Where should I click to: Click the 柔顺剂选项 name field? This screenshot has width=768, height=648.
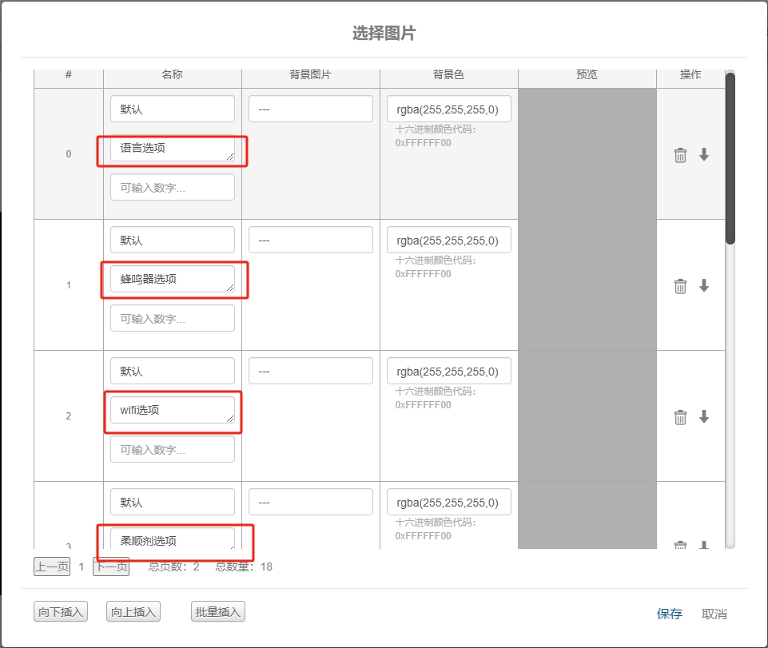173,539
